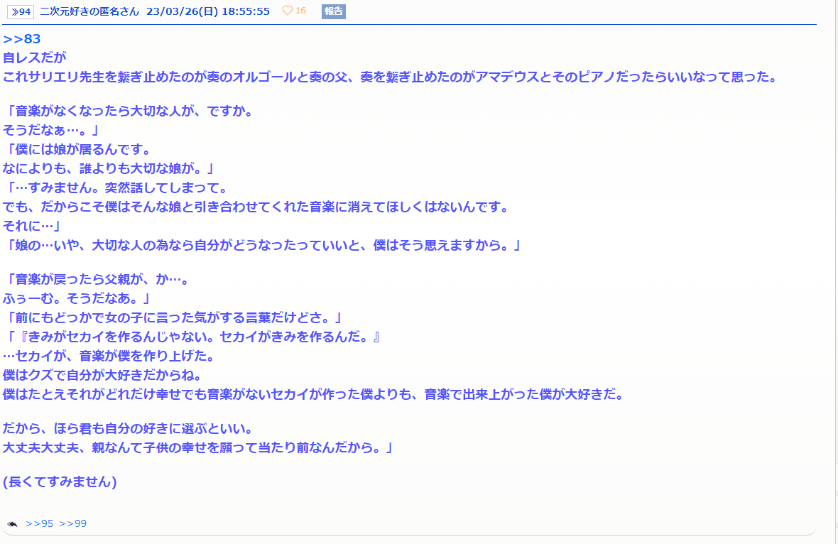The height and width of the screenshot is (544, 838).
Task: Click the line それに…」
Action: (32, 227)
